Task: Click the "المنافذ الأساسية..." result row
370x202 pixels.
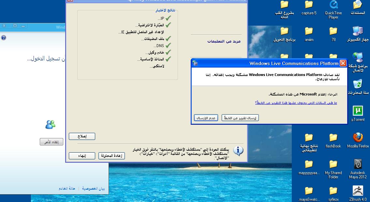Action: tap(154, 59)
